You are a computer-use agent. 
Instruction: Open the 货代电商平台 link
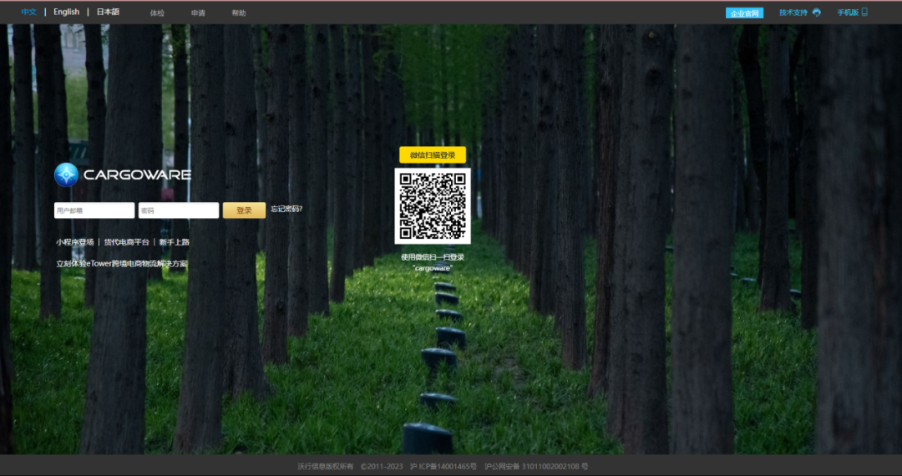(x=127, y=242)
